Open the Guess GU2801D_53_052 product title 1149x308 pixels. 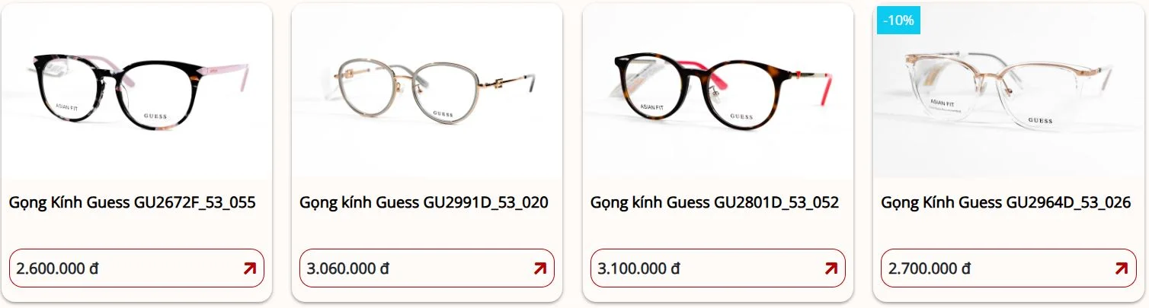[x=715, y=203]
